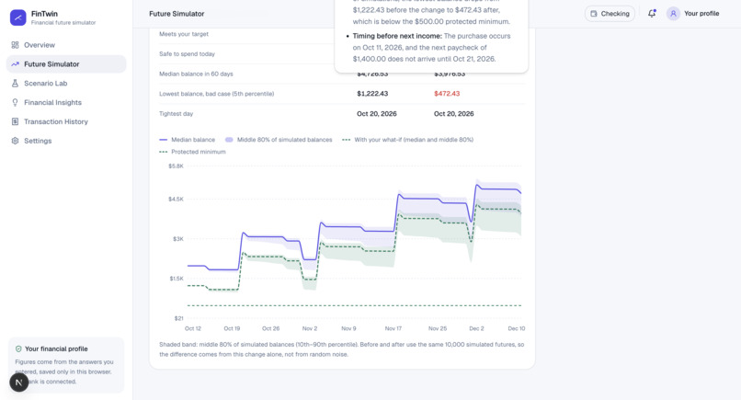This screenshot has height=400, width=741.
Task: Click the Overview grid icon
Action: point(15,45)
